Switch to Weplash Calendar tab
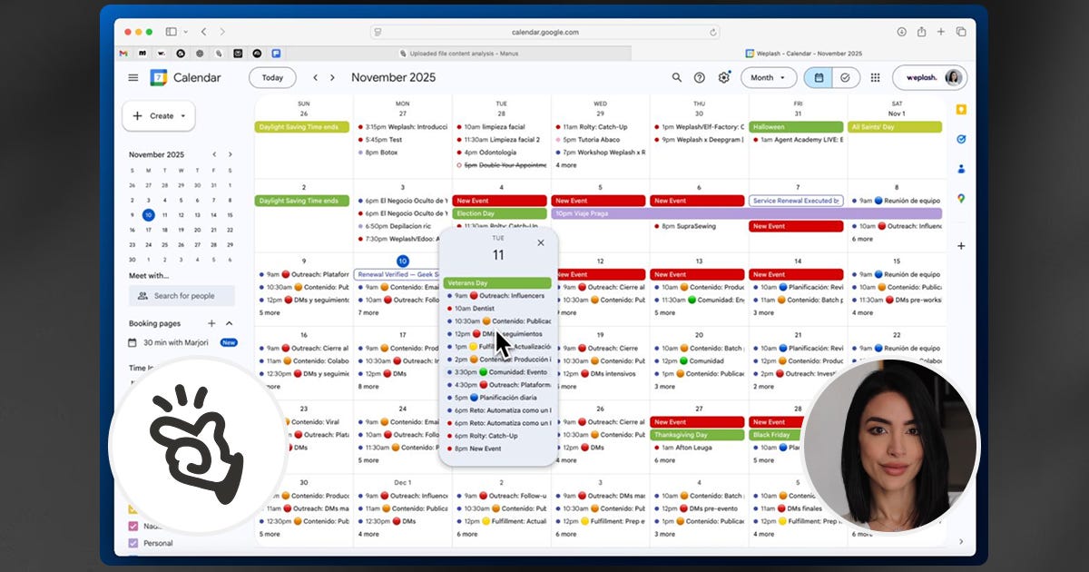This screenshot has height=572, width=1089. point(804,54)
